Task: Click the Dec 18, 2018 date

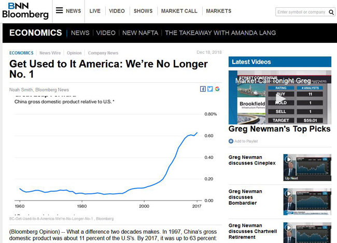Action: [209, 52]
